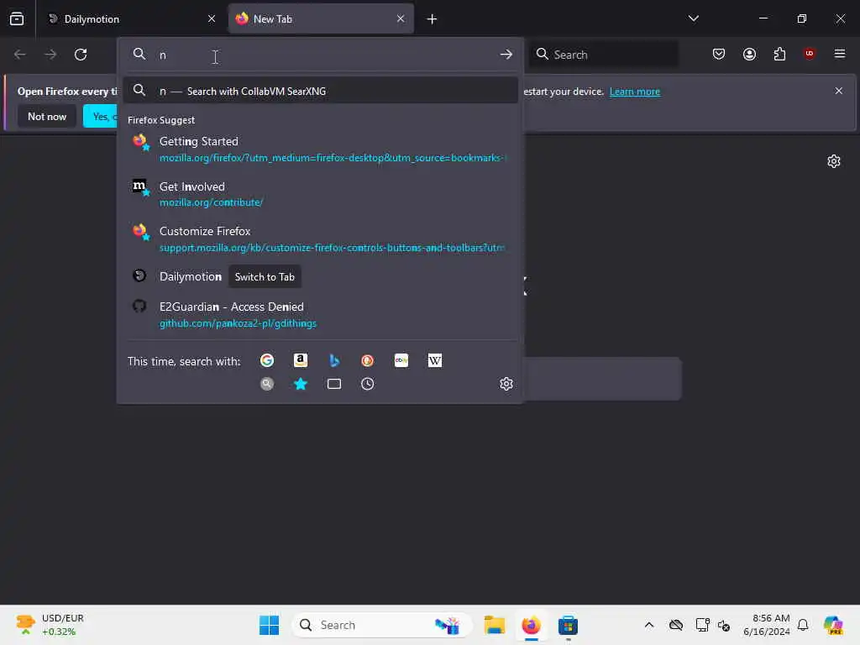Go back one page
This screenshot has width=860, height=645.
point(20,55)
